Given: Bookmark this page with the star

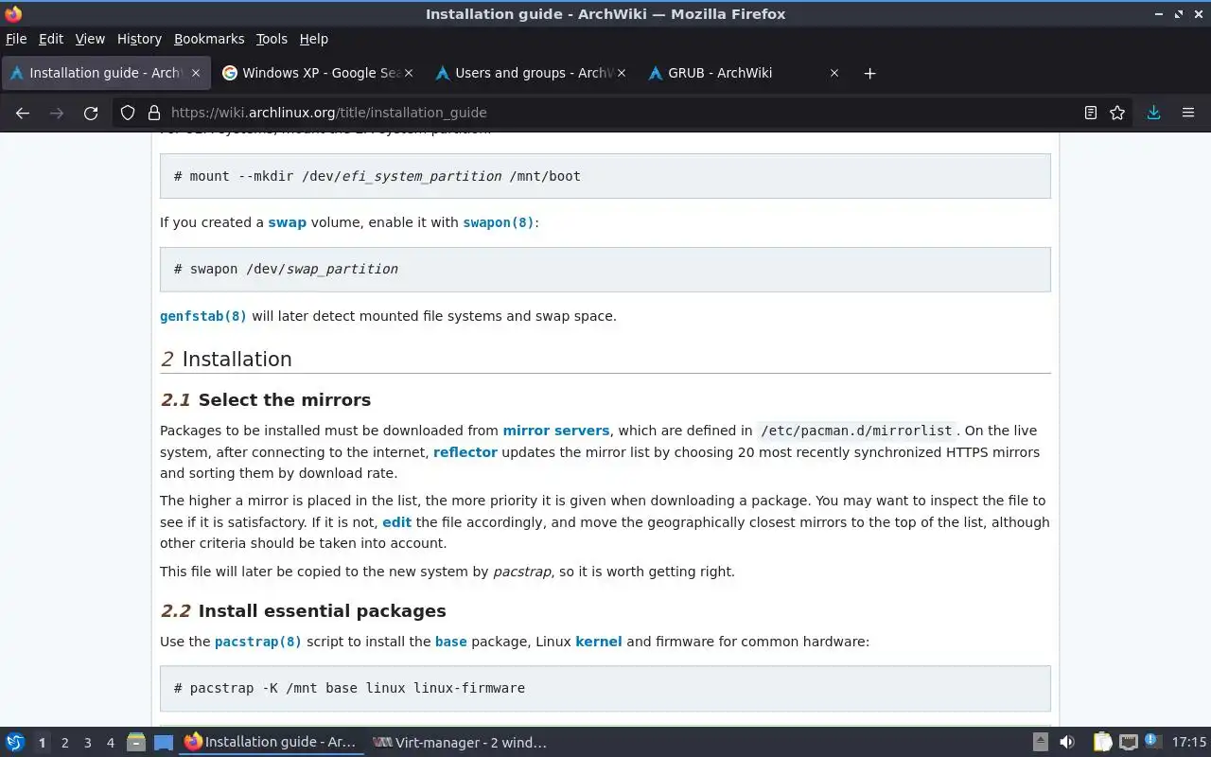Looking at the screenshot, I should [x=1117, y=113].
